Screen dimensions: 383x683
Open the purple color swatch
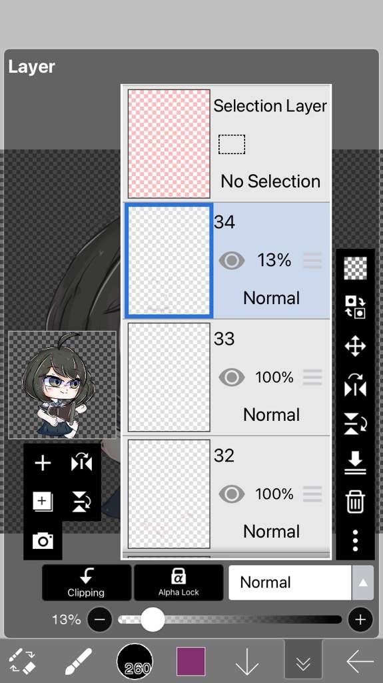pos(191,661)
